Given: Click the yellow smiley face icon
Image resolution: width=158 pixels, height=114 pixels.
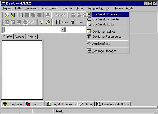Looking at the screenshot, I should tap(48, 22).
